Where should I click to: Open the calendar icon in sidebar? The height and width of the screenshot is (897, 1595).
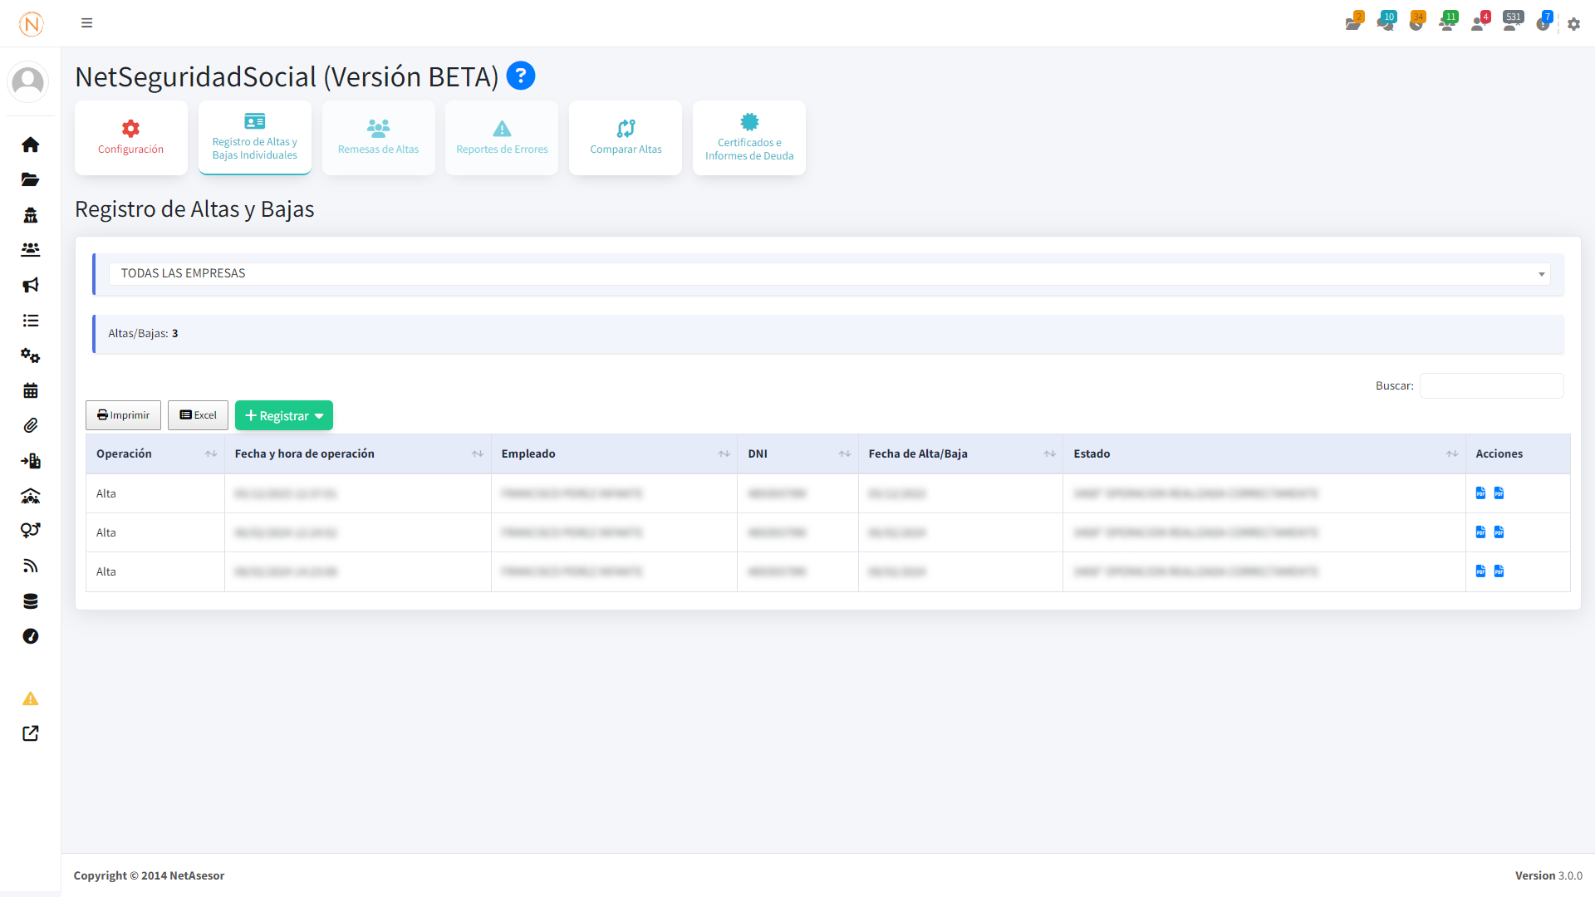[31, 390]
